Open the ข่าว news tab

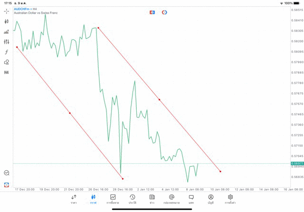click(152, 199)
